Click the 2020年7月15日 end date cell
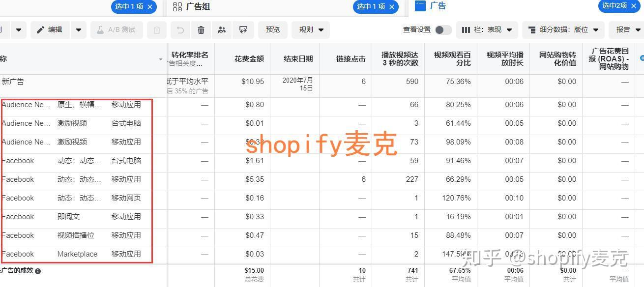Screen dimensions: 644x287 pos(298,84)
